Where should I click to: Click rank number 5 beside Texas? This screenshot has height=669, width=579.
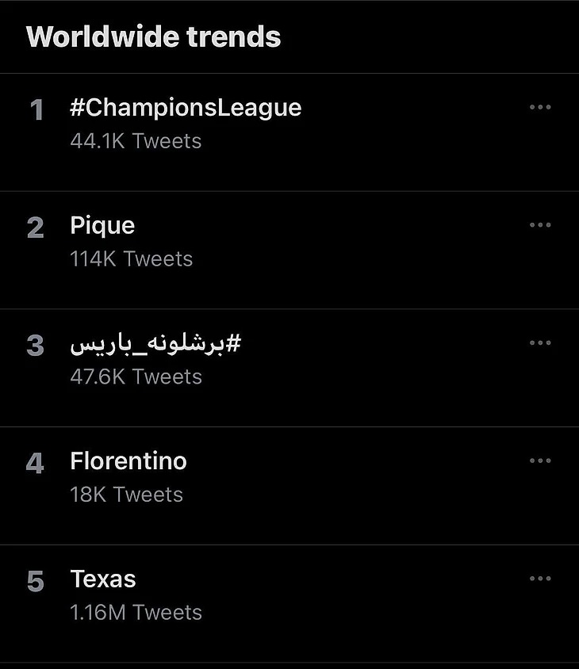pyautogui.click(x=36, y=582)
